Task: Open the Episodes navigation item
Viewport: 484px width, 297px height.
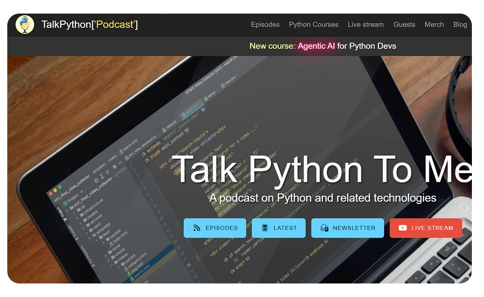Action: (x=265, y=24)
